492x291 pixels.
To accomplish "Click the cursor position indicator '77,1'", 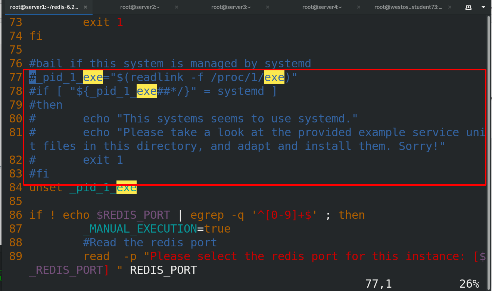I will [x=379, y=284].
